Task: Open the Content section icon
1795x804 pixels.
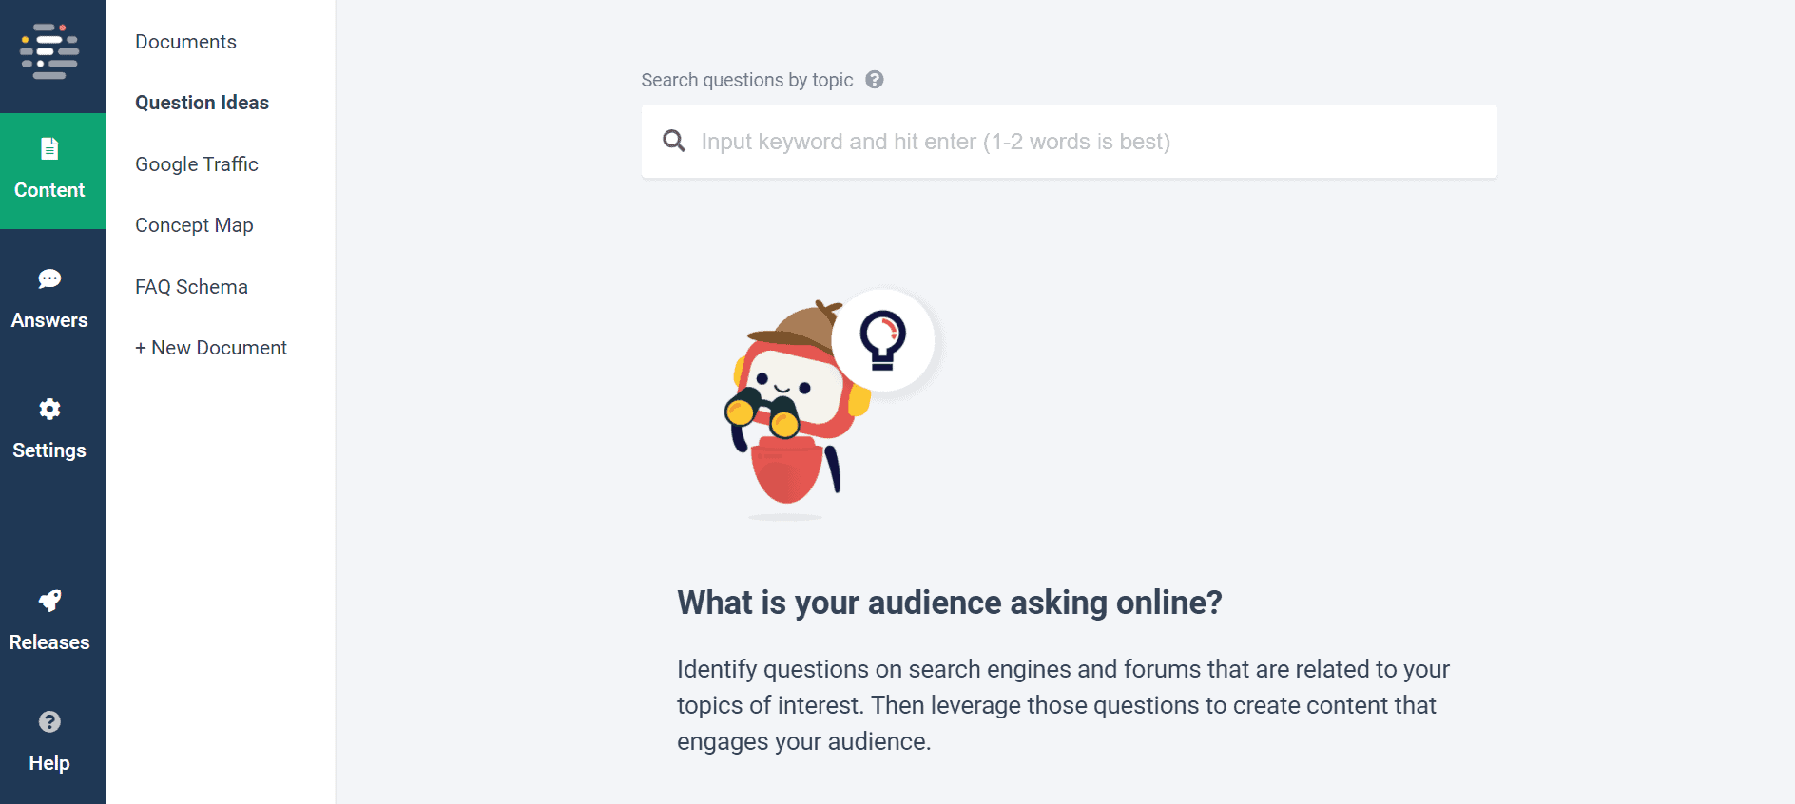Action: pyautogui.click(x=49, y=149)
